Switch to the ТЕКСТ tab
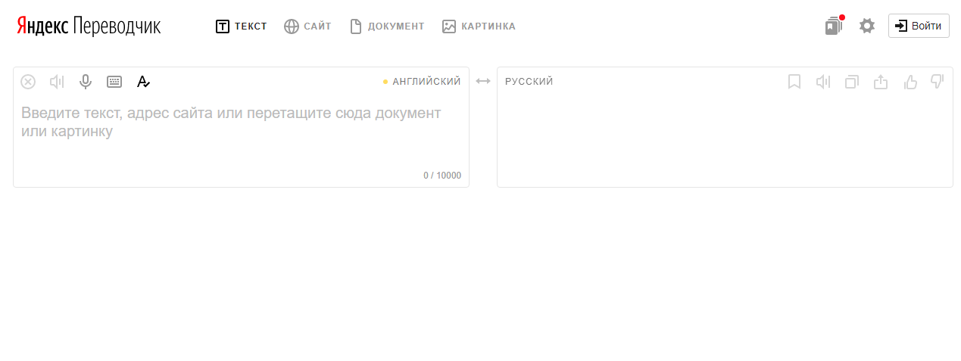Viewport: 961px width, 361px height. coord(242,26)
